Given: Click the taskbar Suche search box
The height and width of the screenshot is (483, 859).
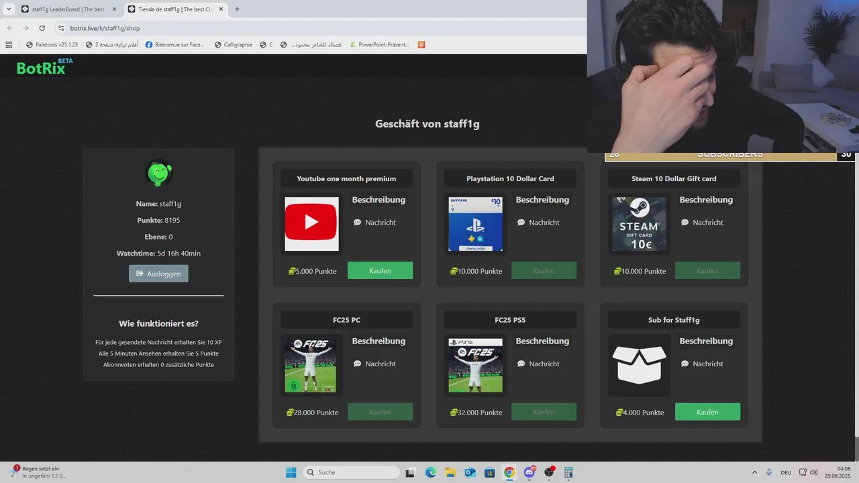Looking at the screenshot, I should pos(350,472).
